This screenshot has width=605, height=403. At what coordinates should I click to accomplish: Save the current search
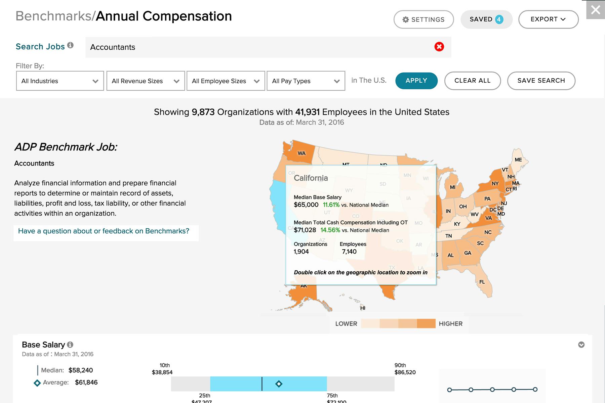coord(541,81)
